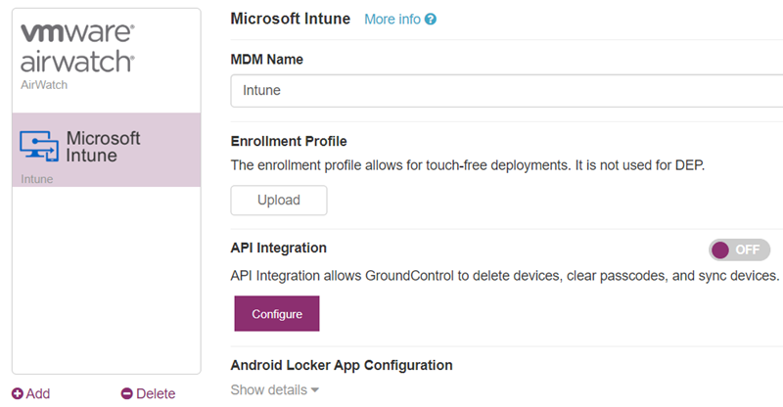Click the Microsoft Intune devices icon

click(39, 147)
